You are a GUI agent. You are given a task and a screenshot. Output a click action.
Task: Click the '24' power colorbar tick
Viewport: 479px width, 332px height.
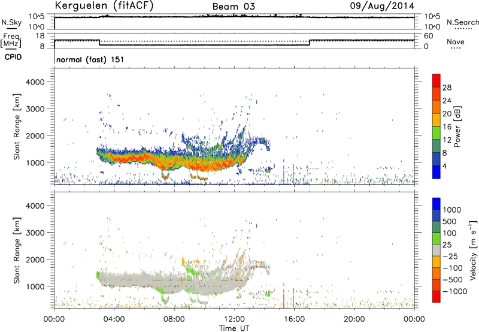(x=447, y=101)
